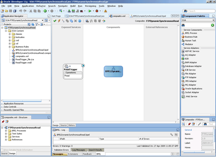Screen dimensions: 216x157
Task: Select the Mediator service component
Action: point(189,44)
